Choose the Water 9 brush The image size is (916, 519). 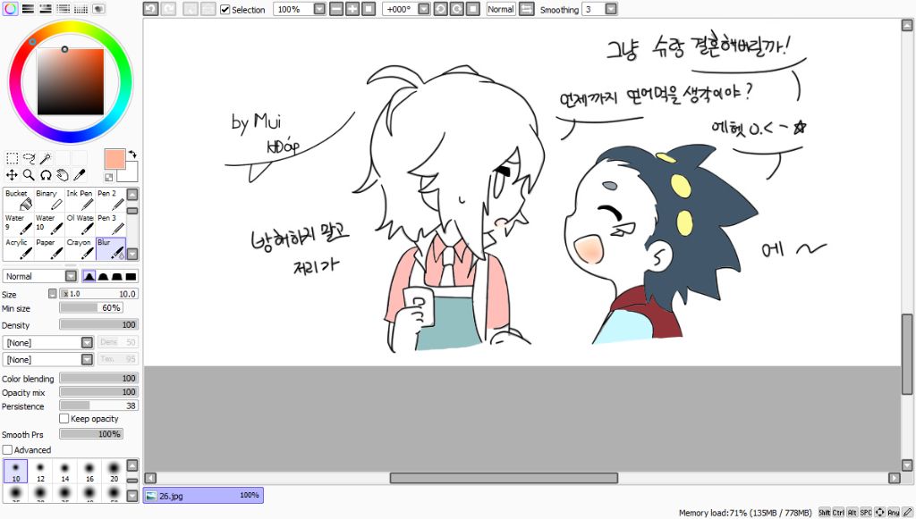18,224
